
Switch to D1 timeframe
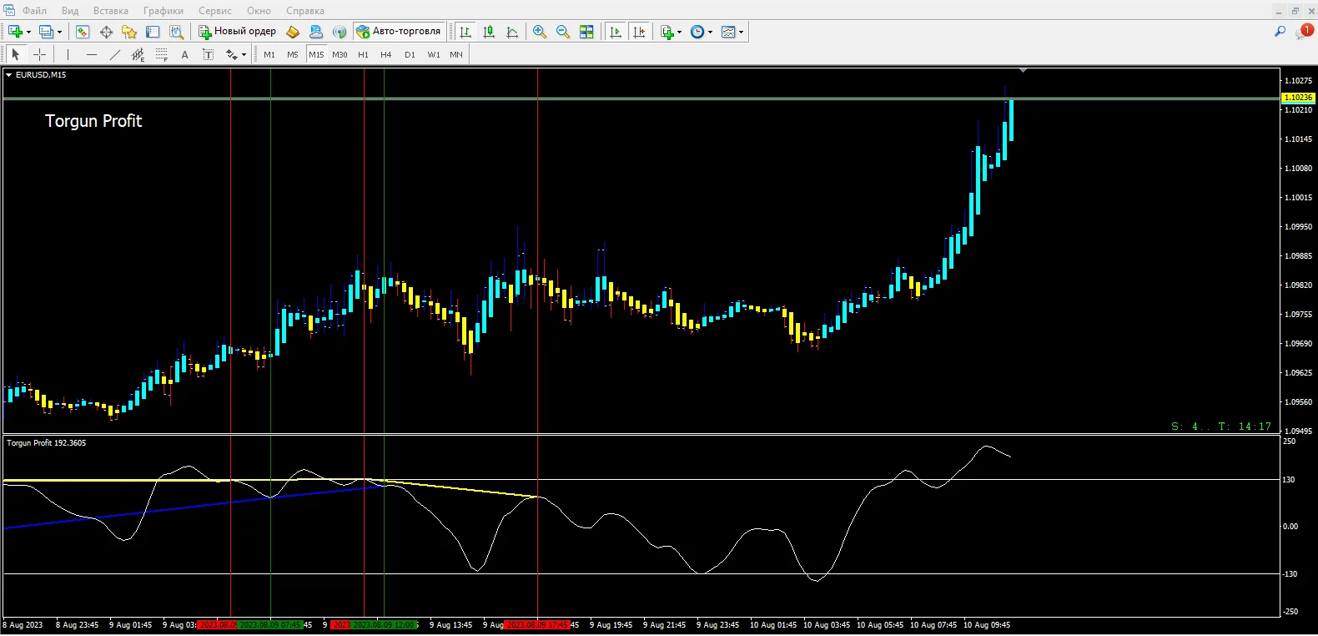point(410,54)
